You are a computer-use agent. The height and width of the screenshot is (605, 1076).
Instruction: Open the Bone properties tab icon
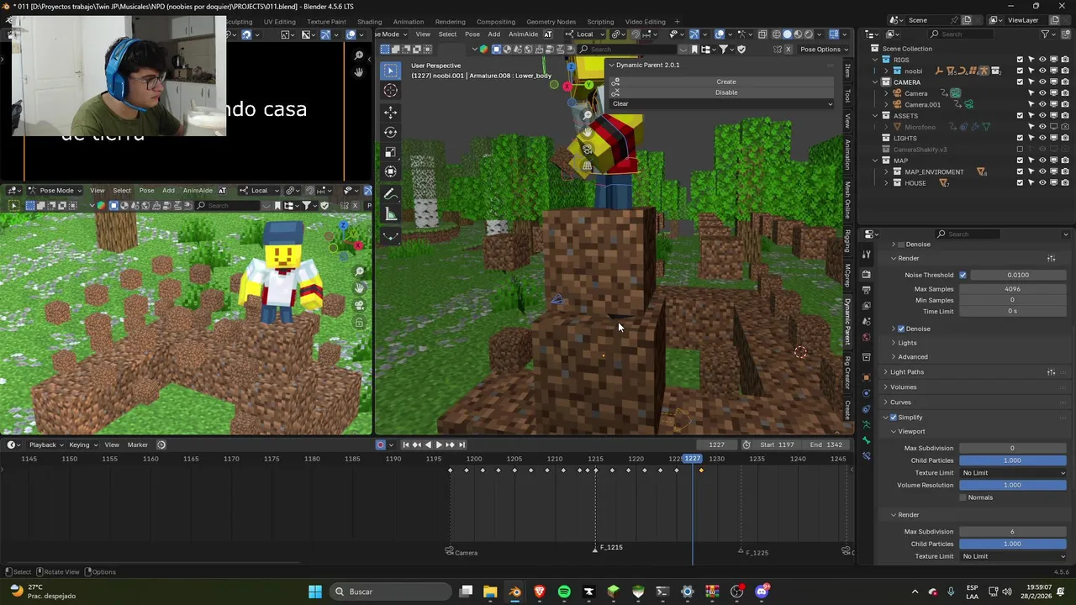coord(867,440)
